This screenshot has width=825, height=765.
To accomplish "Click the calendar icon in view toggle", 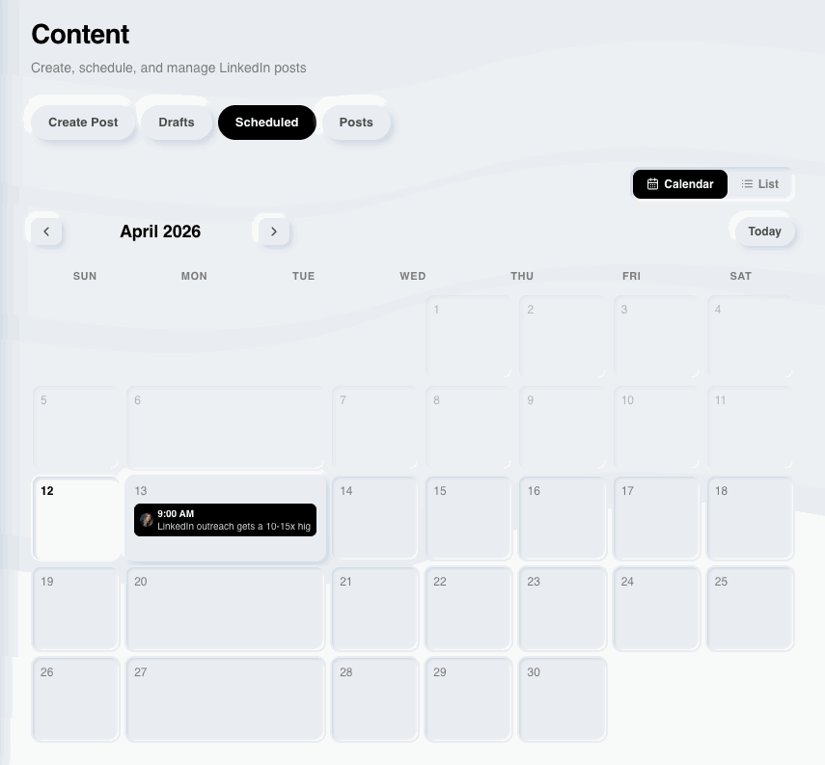I will click(x=653, y=184).
